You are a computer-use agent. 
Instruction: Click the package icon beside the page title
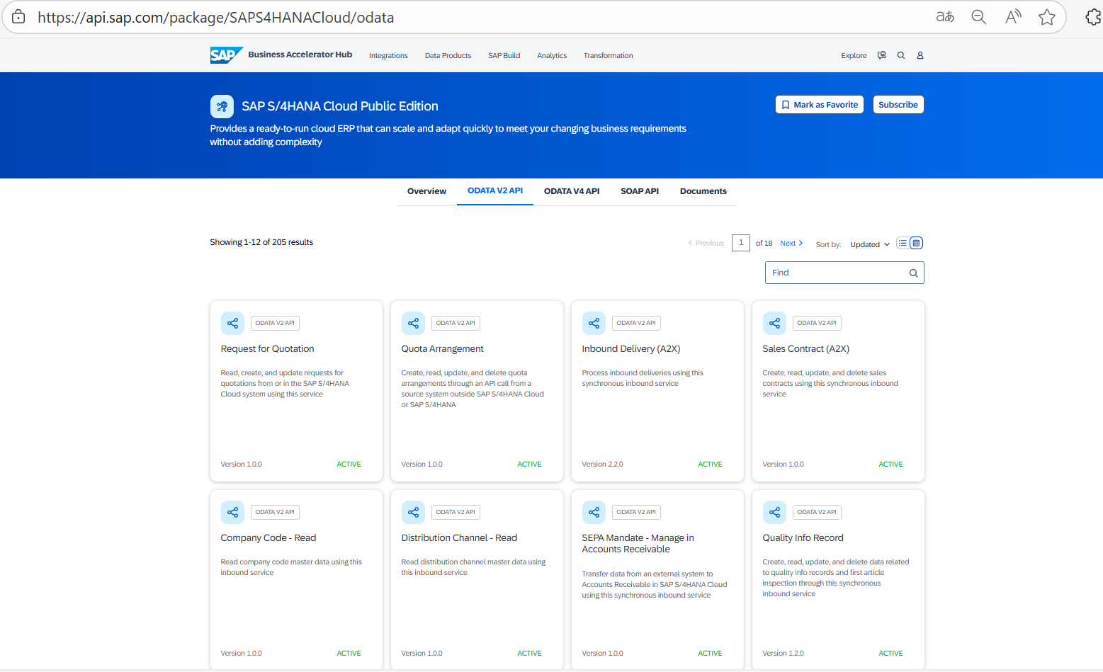point(222,106)
